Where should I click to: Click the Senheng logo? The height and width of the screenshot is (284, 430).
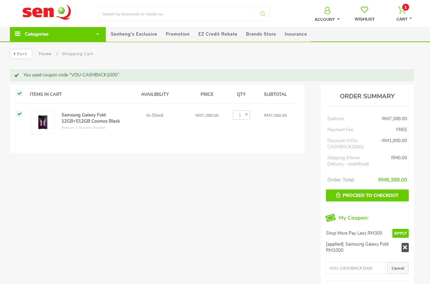(x=47, y=13)
